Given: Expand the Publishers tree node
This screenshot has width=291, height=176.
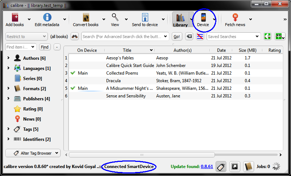Looking at the screenshot, I should (x=8, y=99).
